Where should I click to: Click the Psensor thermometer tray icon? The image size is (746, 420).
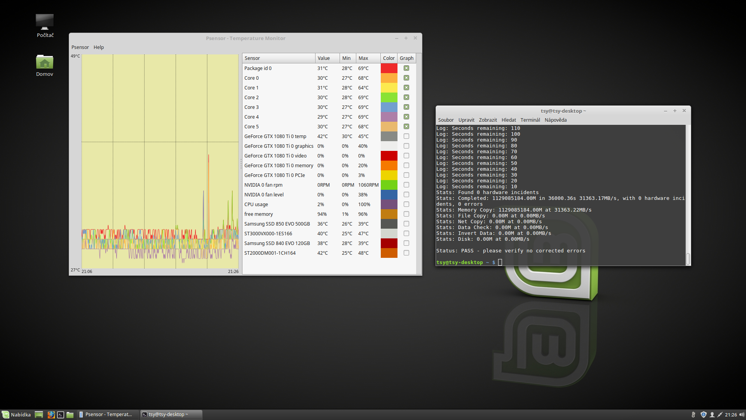click(x=694, y=415)
